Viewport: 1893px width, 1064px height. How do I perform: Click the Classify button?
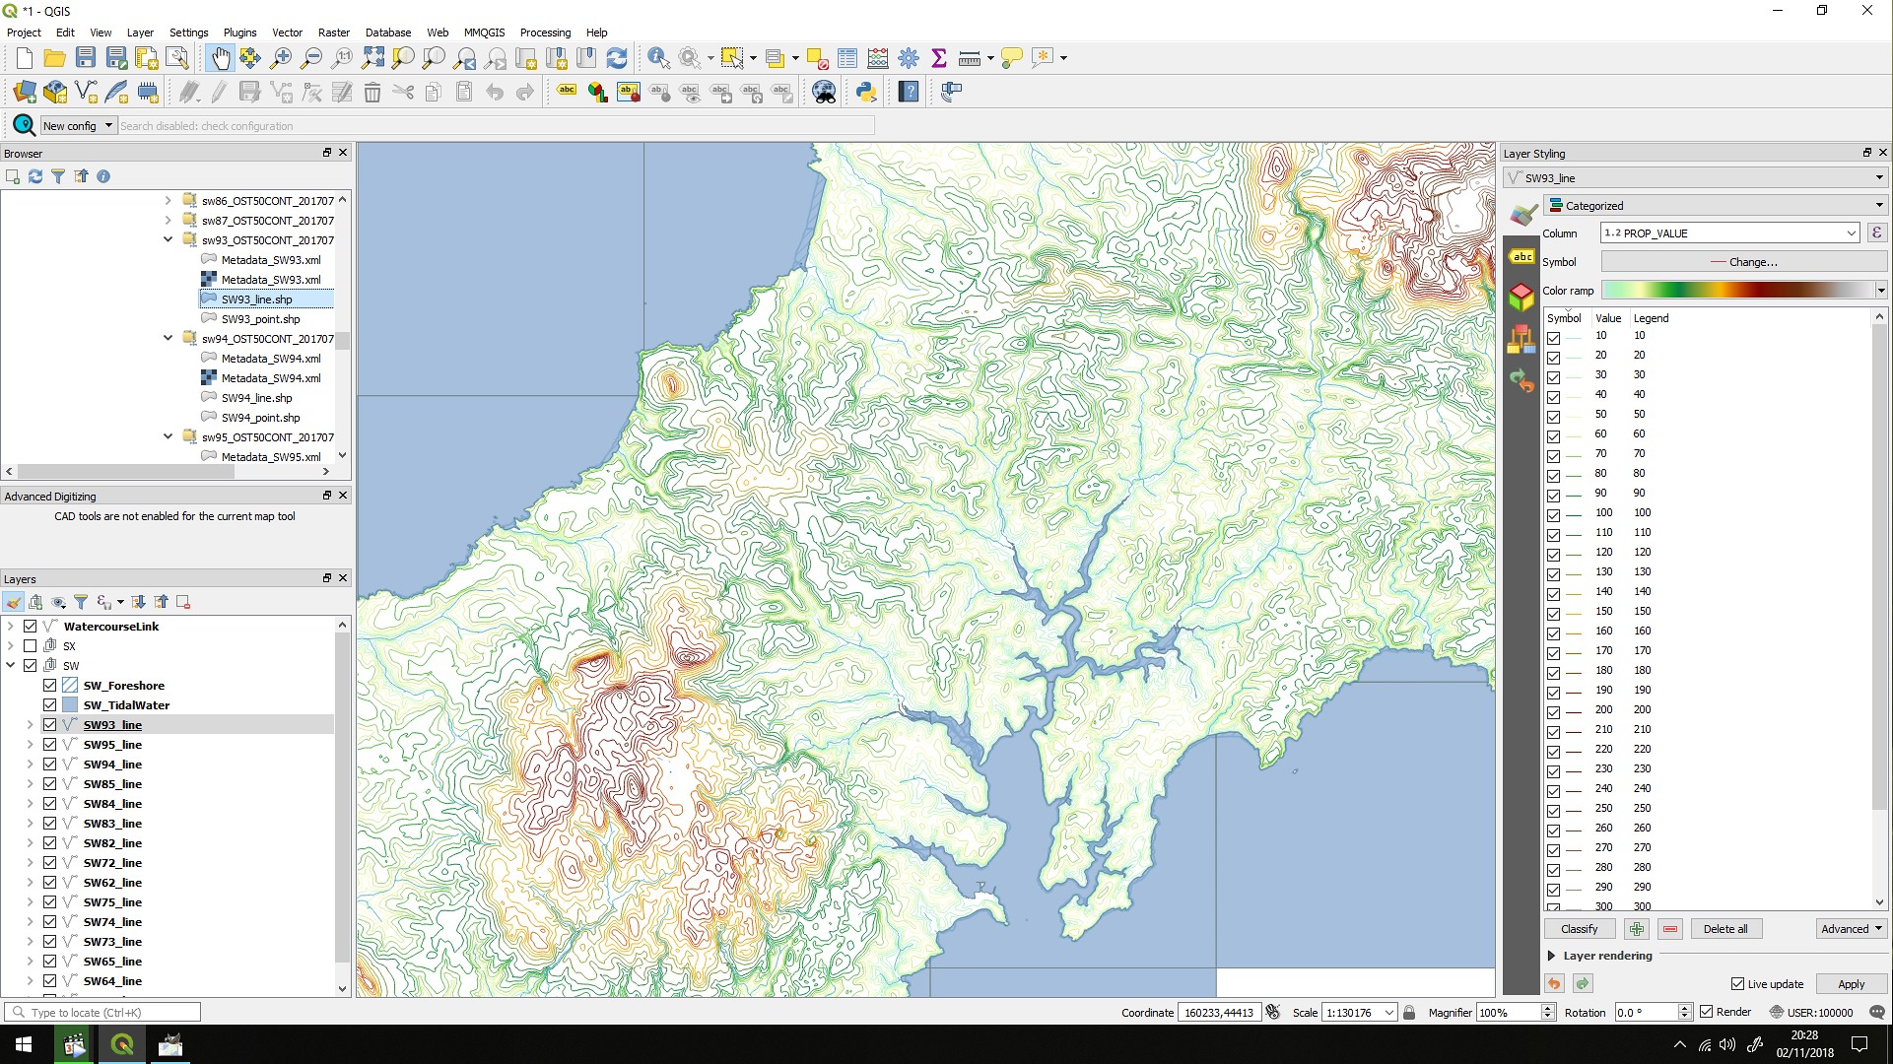tap(1580, 928)
